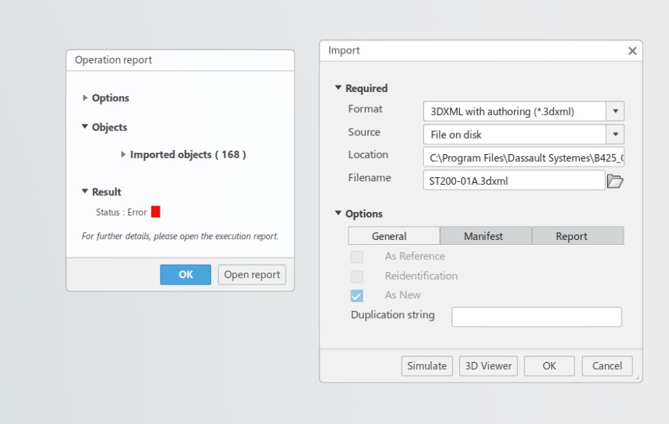Uncheck the As New checkbox
This screenshot has height=424, width=669.
pyautogui.click(x=357, y=296)
